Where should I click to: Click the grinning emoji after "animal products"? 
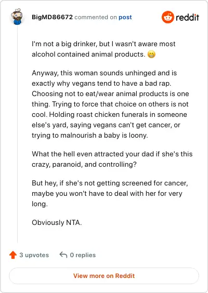point(151,55)
